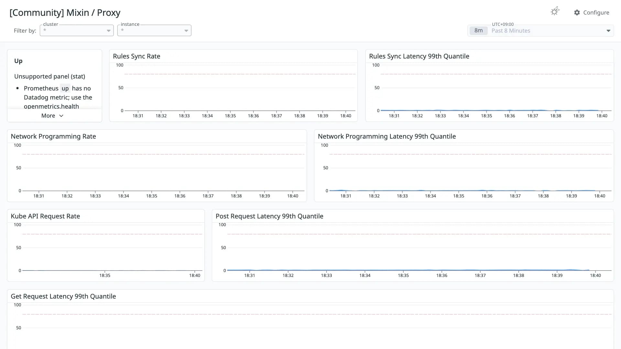
Task: Click the blue latency line in Post Request chart
Action: click(408, 270)
